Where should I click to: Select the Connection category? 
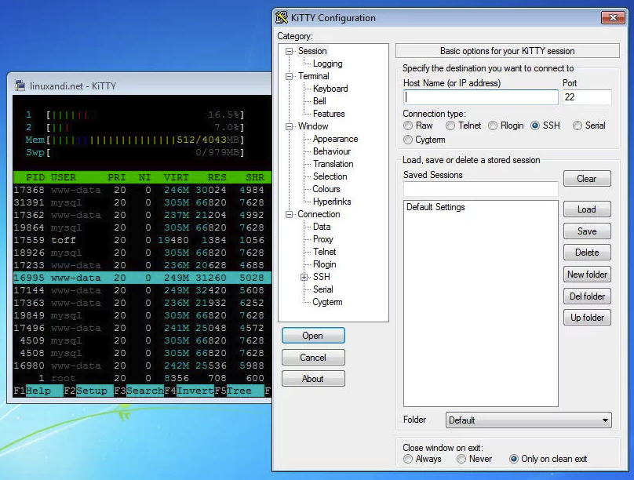point(319,214)
